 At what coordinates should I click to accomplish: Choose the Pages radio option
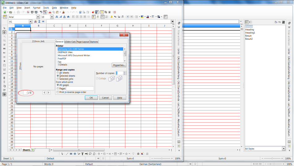pyautogui.click(x=58, y=88)
